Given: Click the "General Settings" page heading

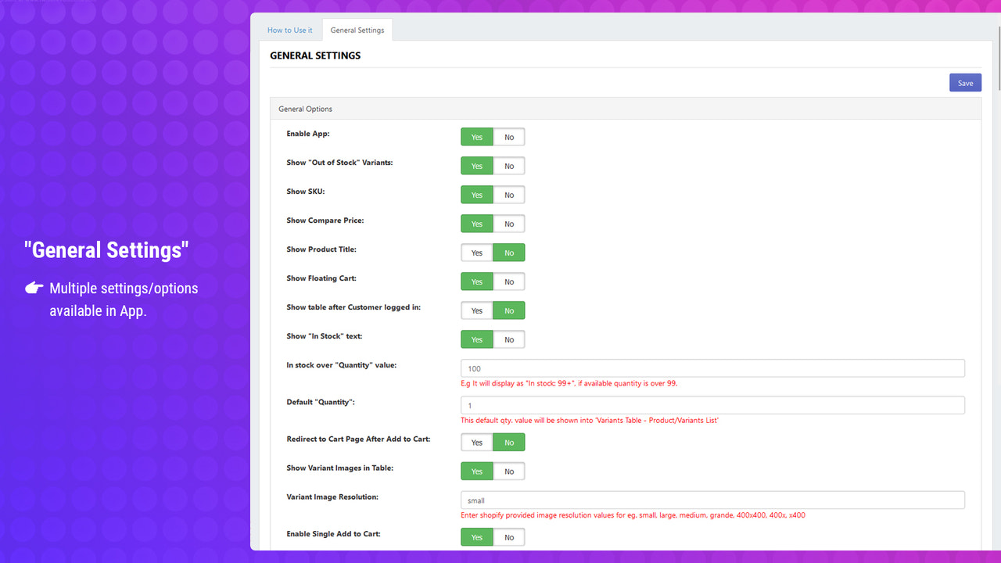Looking at the screenshot, I should [x=315, y=55].
